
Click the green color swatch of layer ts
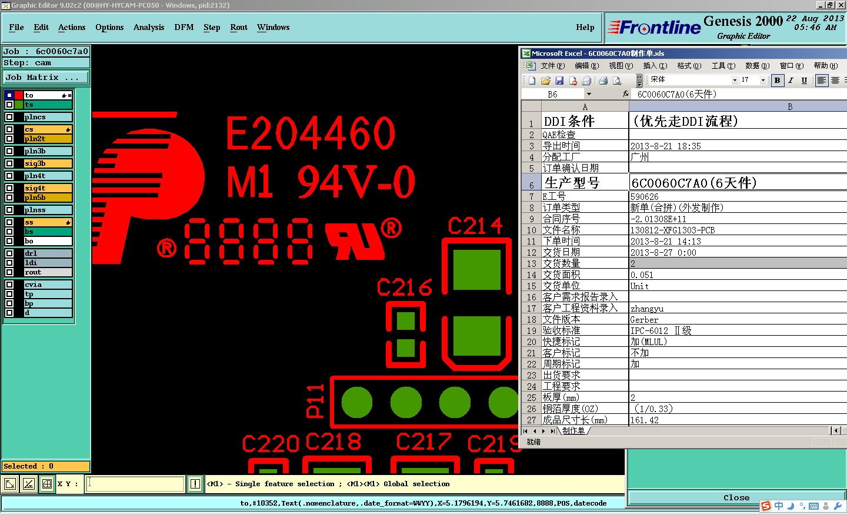click(x=19, y=105)
